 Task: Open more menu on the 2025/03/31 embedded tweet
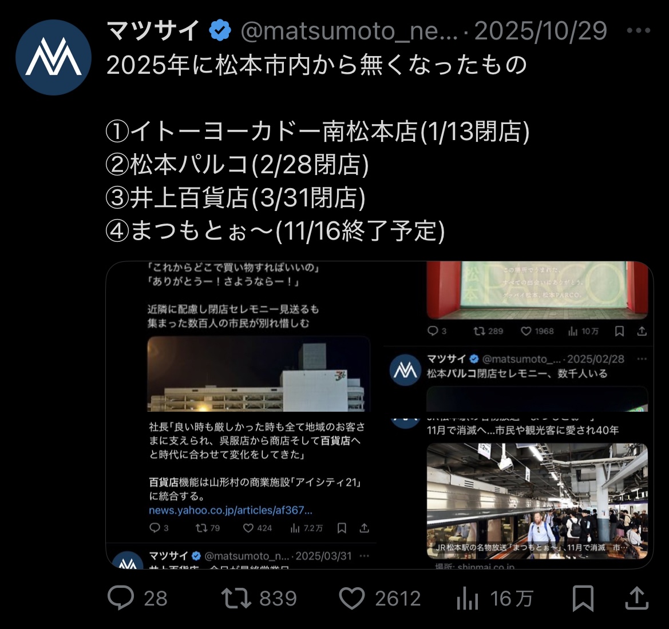coord(365,556)
